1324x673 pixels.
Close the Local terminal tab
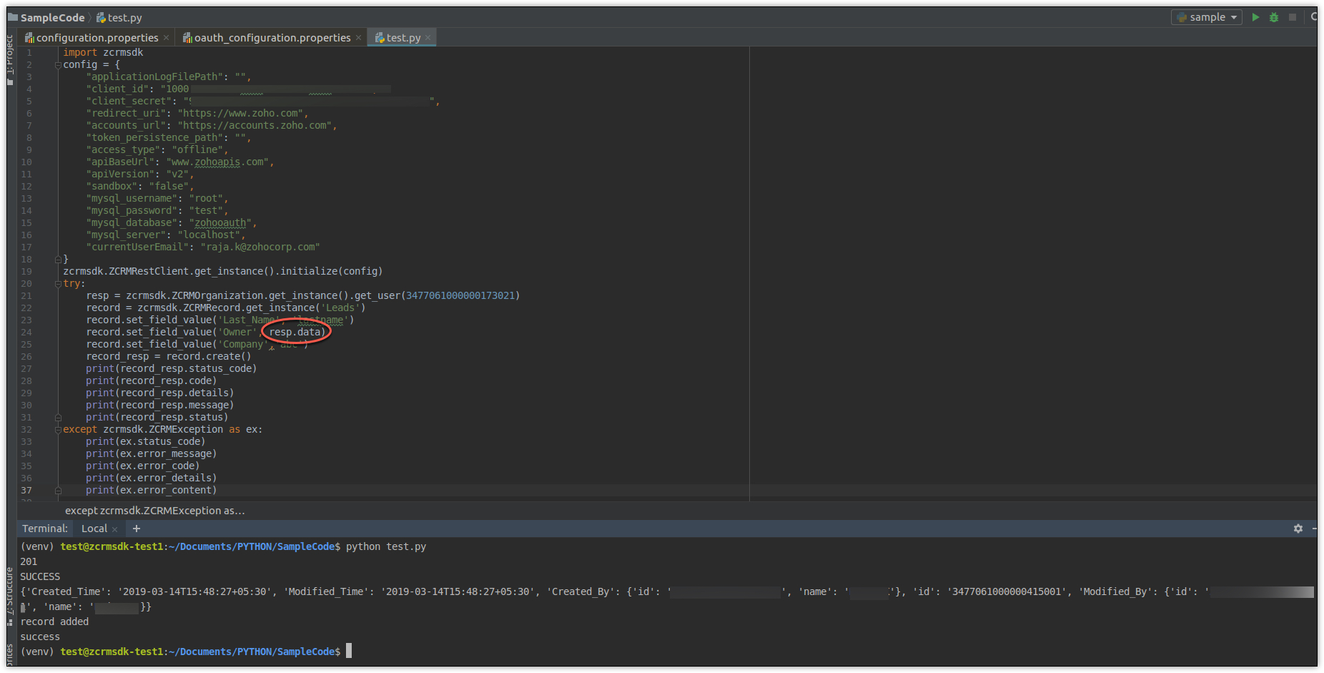114,529
